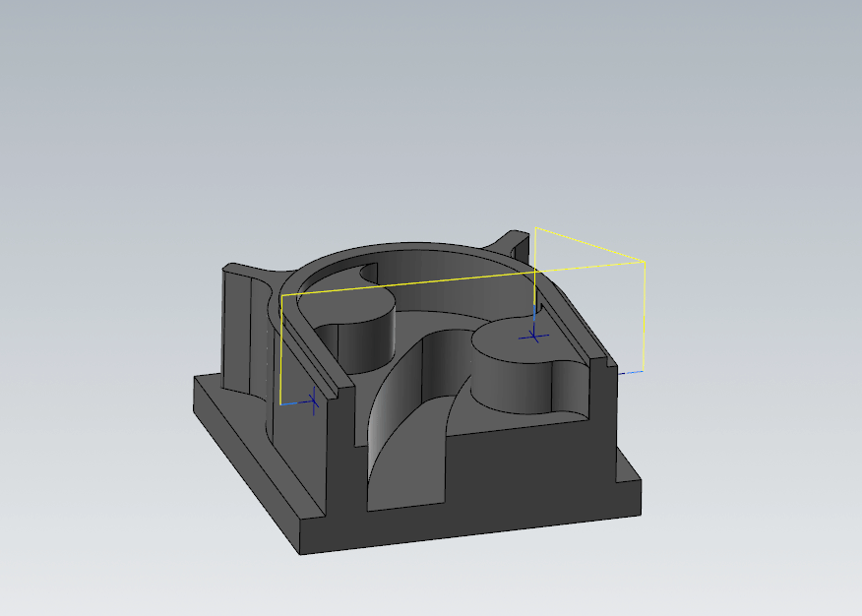Select the curved side of the right cylindrical boss
The width and height of the screenshot is (862, 616).
[512, 388]
